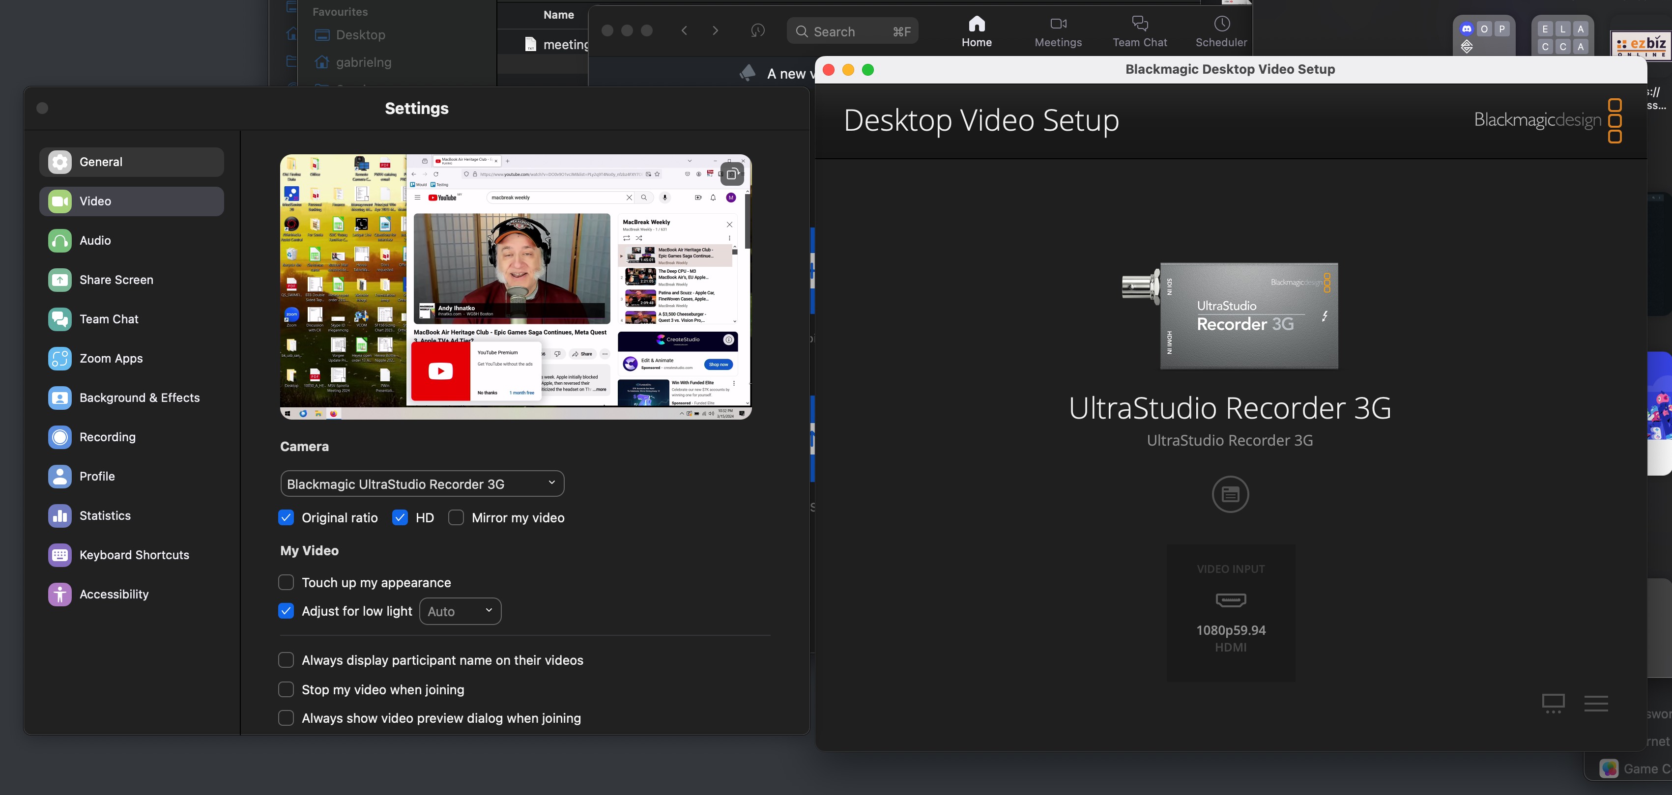Open Keyboard Shortcuts settings
This screenshot has width=1672, height=795.
pos(132,555)
